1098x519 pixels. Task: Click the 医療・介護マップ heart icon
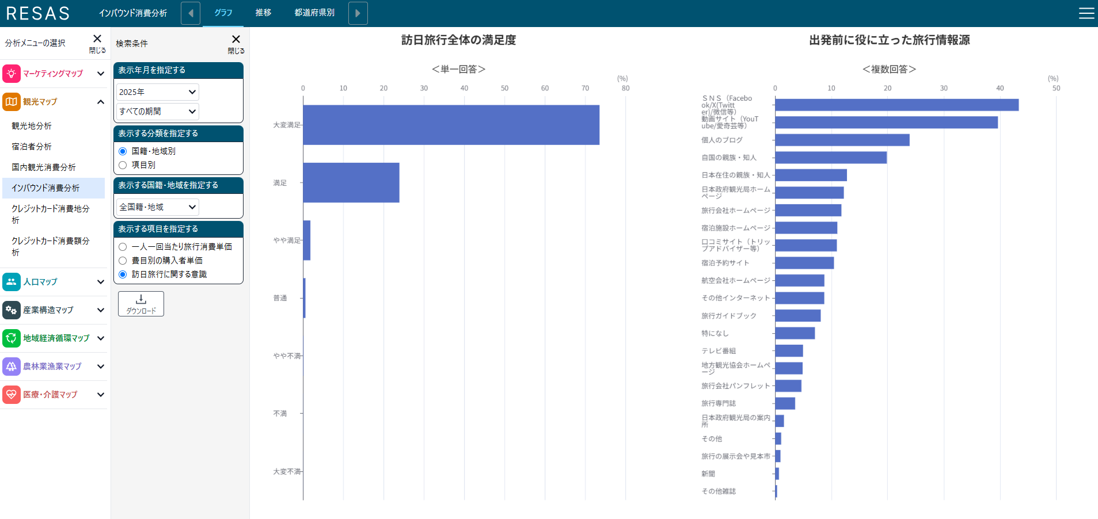pyautogui.click(x=12, y=395)
